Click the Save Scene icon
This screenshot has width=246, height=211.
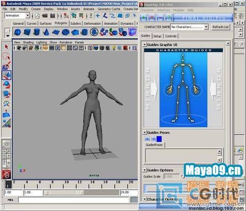[53, 16]
